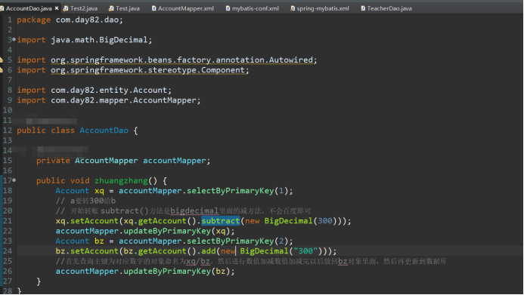Click the add method call on line 24

208,251
